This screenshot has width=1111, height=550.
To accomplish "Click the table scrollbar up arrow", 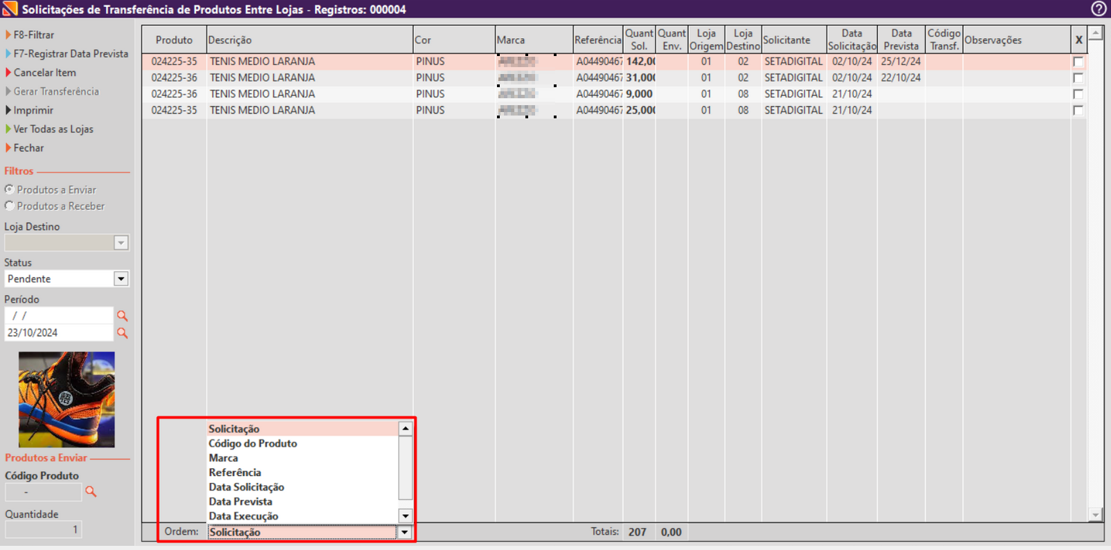I will tap(1096, 33).
